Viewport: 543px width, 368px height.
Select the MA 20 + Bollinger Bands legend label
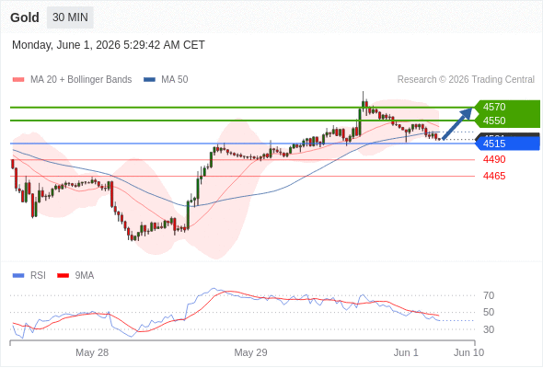(x=81, y=80)
